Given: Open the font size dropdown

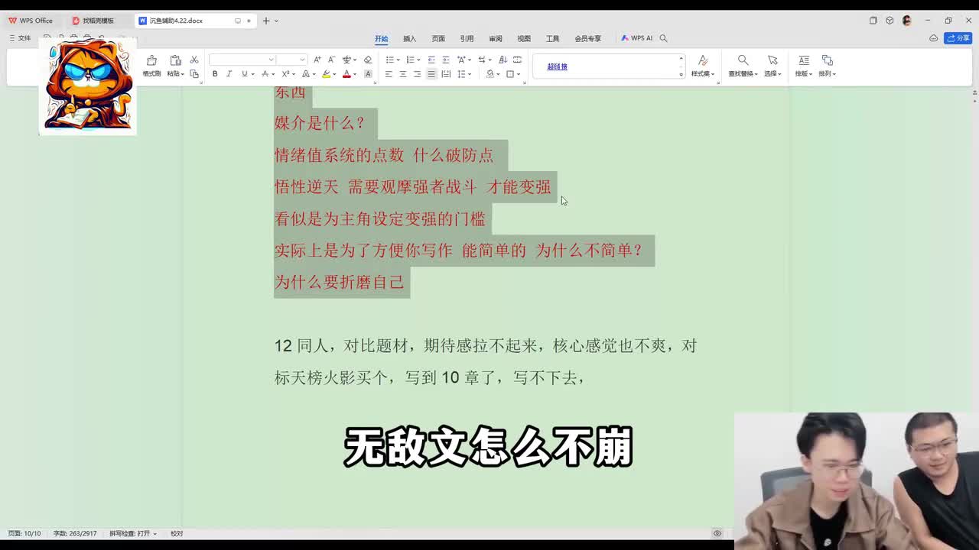Looking at the screenshot, I should (302, 60).
